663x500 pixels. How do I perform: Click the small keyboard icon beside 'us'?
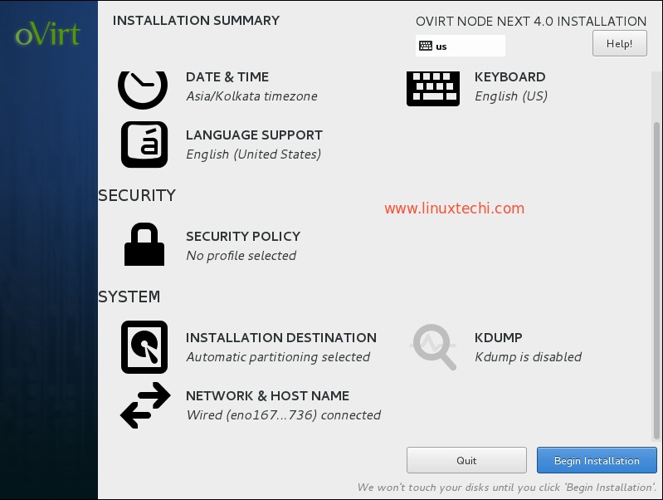click(426, 46)
